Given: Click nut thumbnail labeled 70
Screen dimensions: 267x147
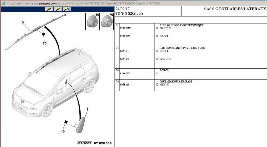Looking at the screenshot, I should [107, 21].
